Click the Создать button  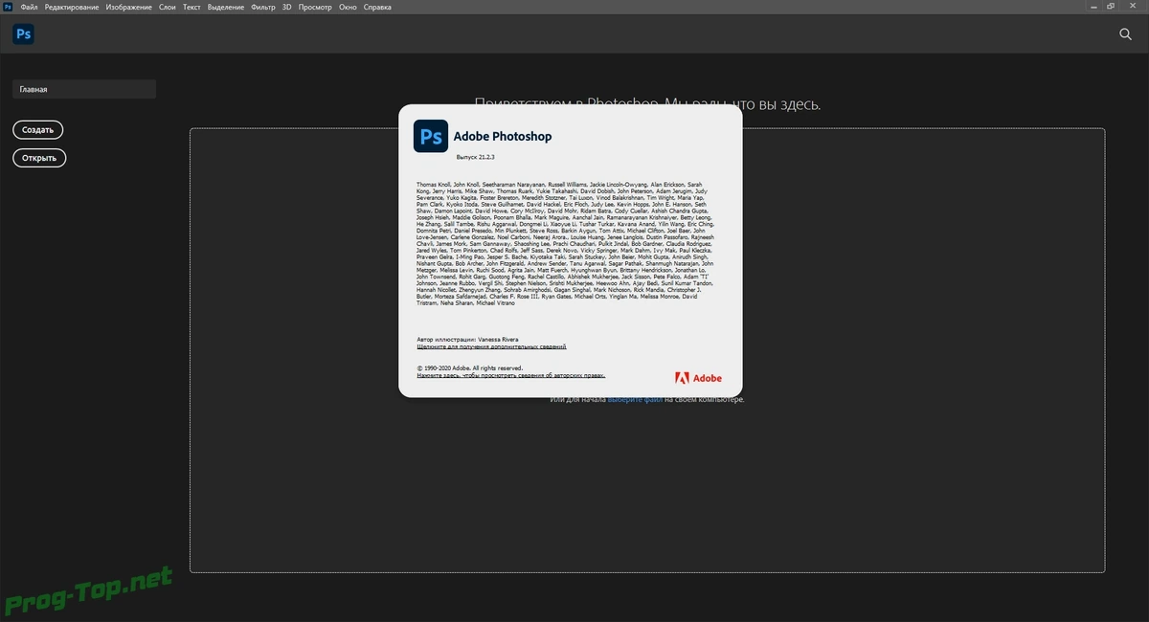(x=38, y=129)
